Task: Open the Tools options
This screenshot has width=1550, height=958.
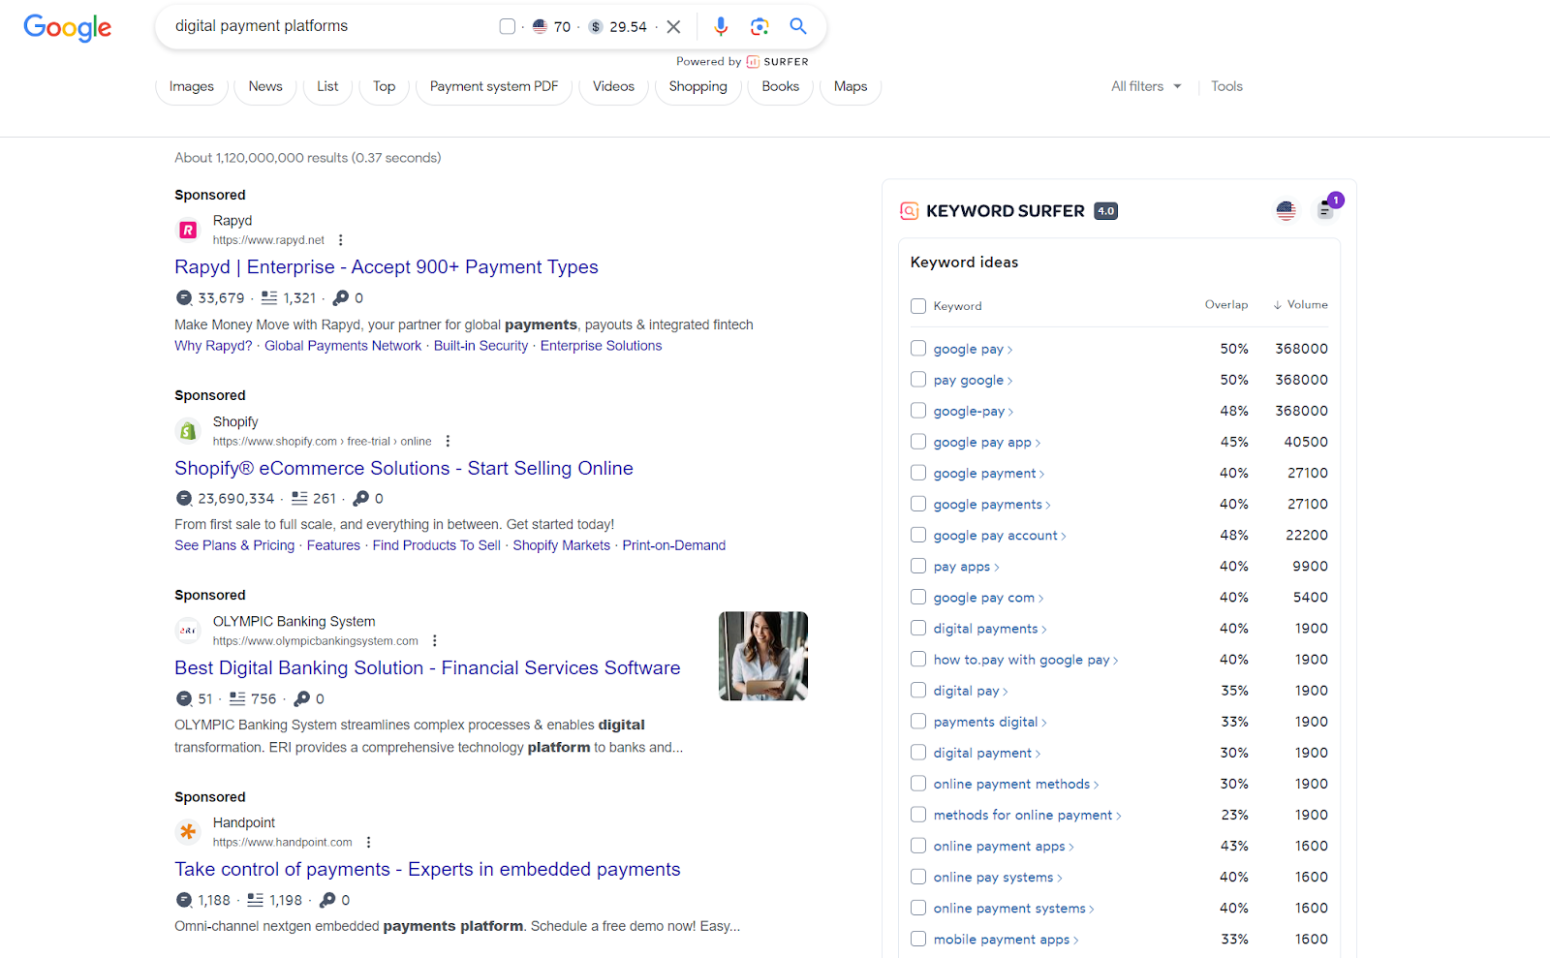Action: coord(1226,86)
